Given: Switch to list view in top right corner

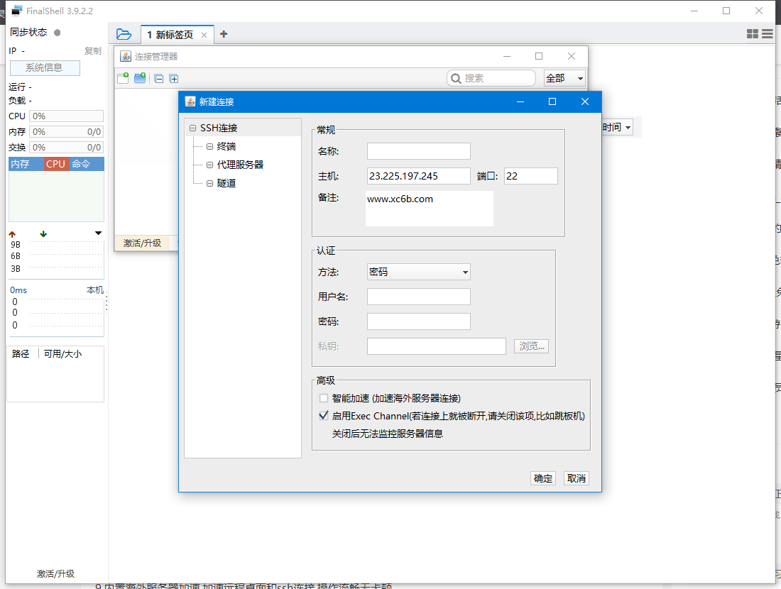Looking at the screenshot, I should click(x=768, y=33).
